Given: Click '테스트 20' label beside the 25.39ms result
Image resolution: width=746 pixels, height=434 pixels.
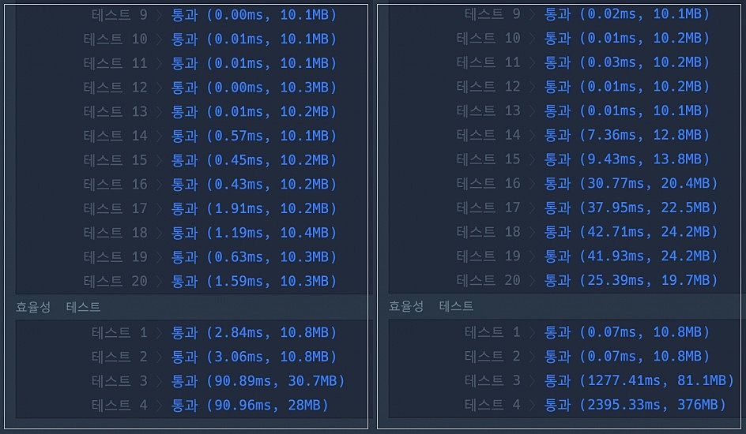Looking at the screenshot, I should (x=488, y=280).
